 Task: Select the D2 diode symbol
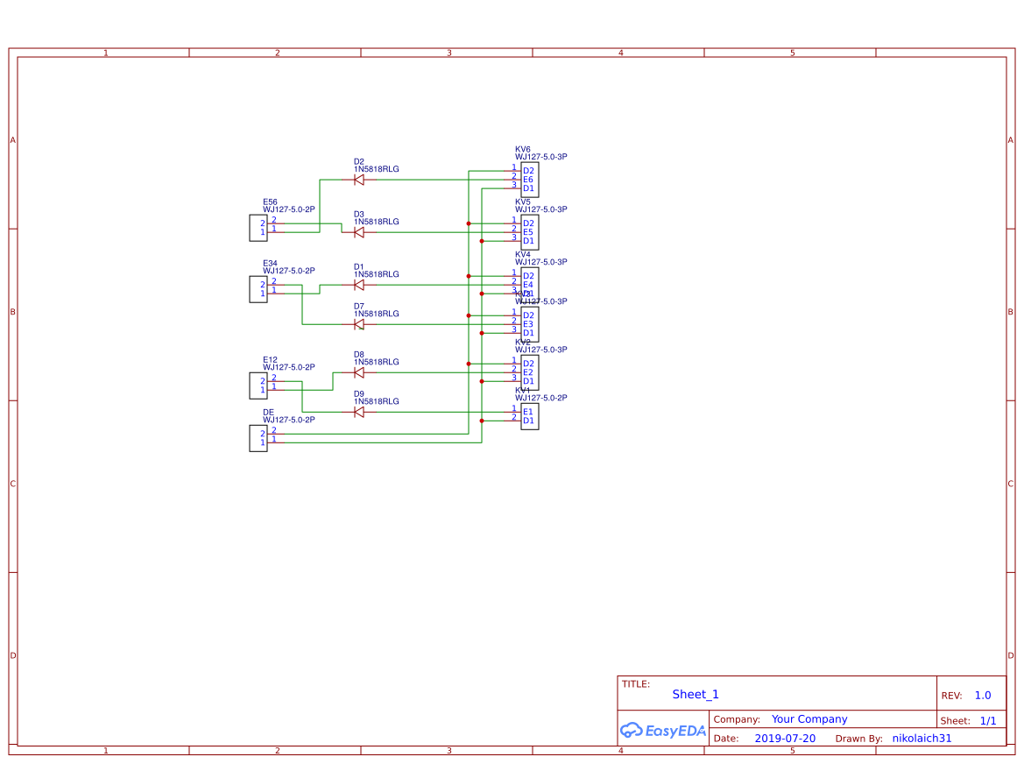tap(359, 180)
